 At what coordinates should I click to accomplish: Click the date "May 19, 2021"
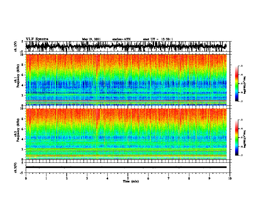tap(91, 39)
